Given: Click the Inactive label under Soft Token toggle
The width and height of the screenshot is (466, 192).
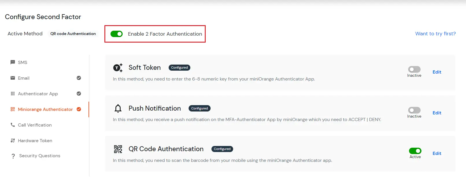Looking at the screenshot, I should [414, 76].
